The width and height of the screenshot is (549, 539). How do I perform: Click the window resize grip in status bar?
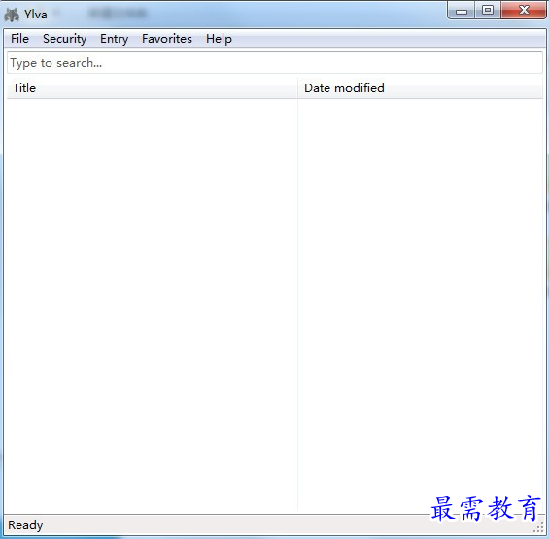point(538,528)
